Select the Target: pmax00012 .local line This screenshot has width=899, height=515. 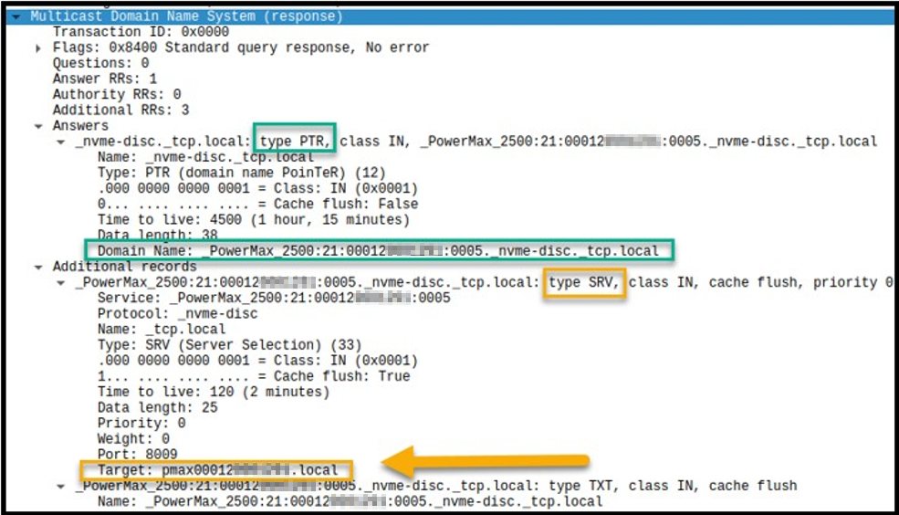(x=218, y=470)
